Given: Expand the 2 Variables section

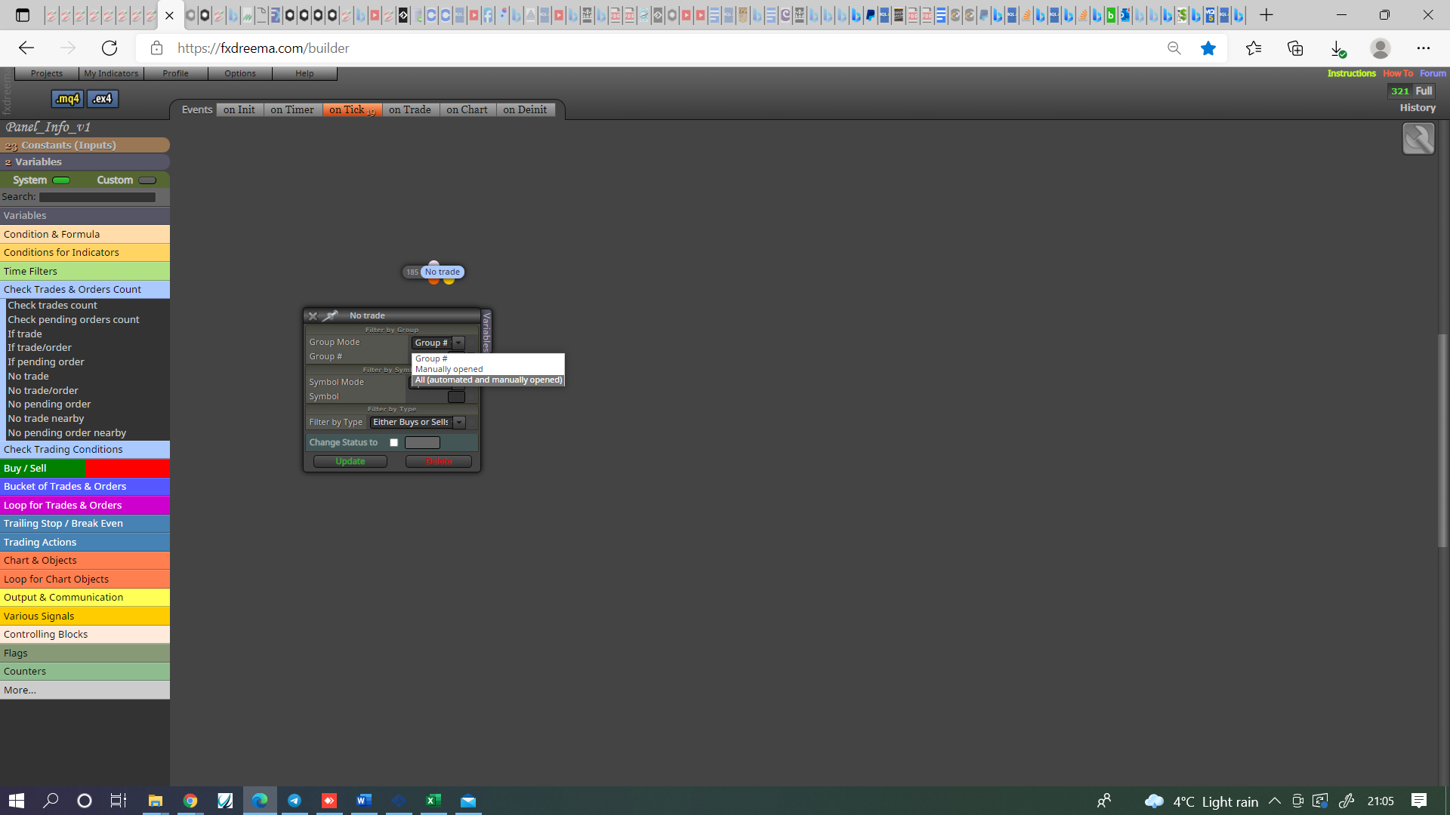Looking at the screenshot, I should coord(85,162).
